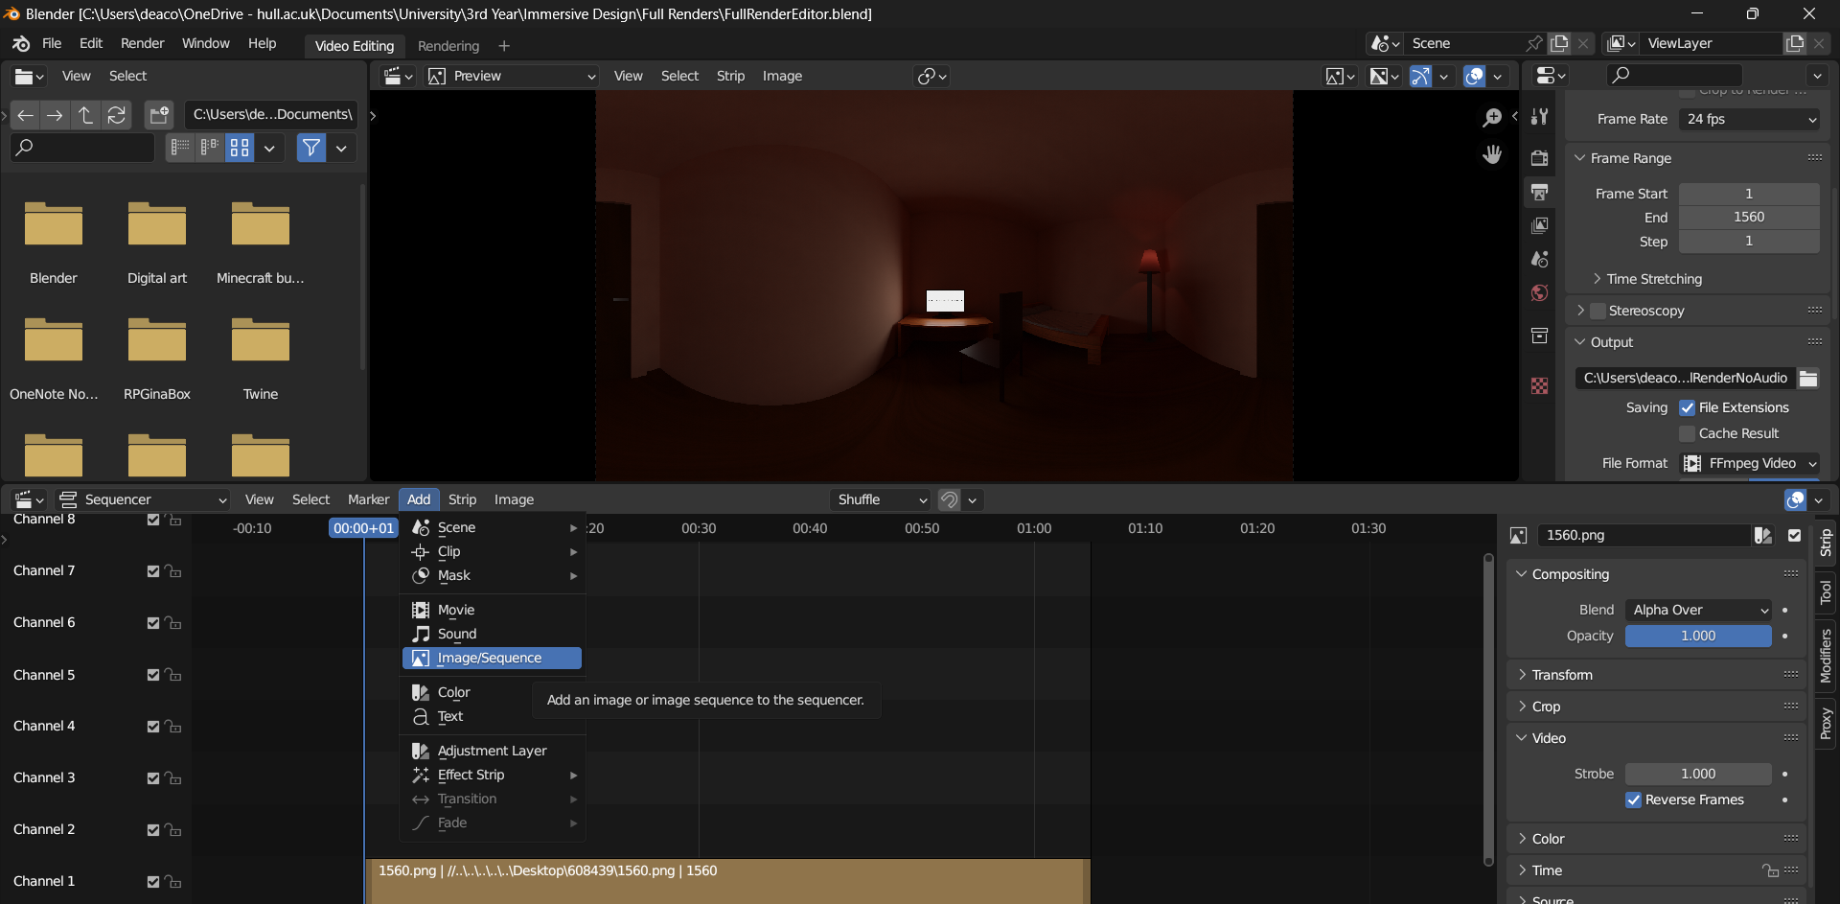This screenshot has height=904, width=1840.
Task: Switch to the Rendering workspace tab
Action: [448, 46]
